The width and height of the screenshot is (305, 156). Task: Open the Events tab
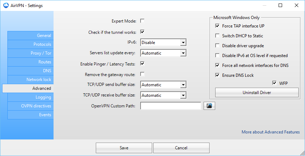[x=31, y=115]
